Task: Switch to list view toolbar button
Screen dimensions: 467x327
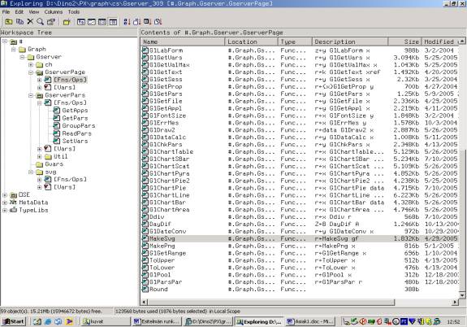Action: (x=102, y=21)
